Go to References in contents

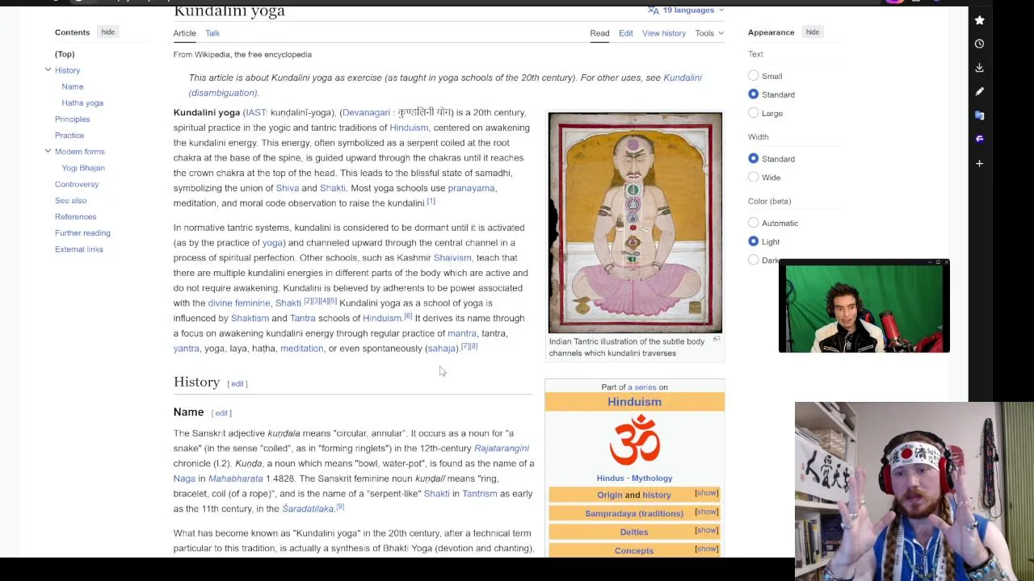click(x=75, y=216)
